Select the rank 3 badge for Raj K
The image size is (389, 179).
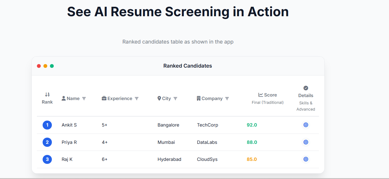[47, 159]
